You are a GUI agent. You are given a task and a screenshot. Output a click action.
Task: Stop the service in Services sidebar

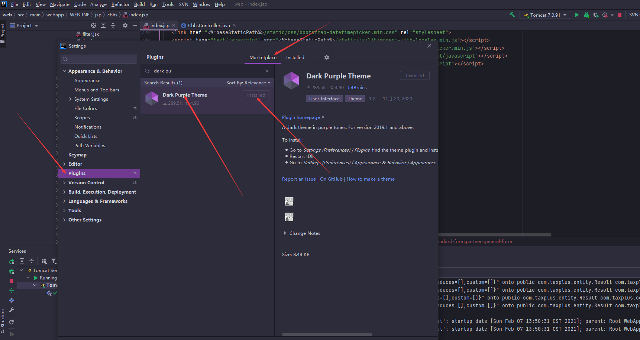click(12, 281)
